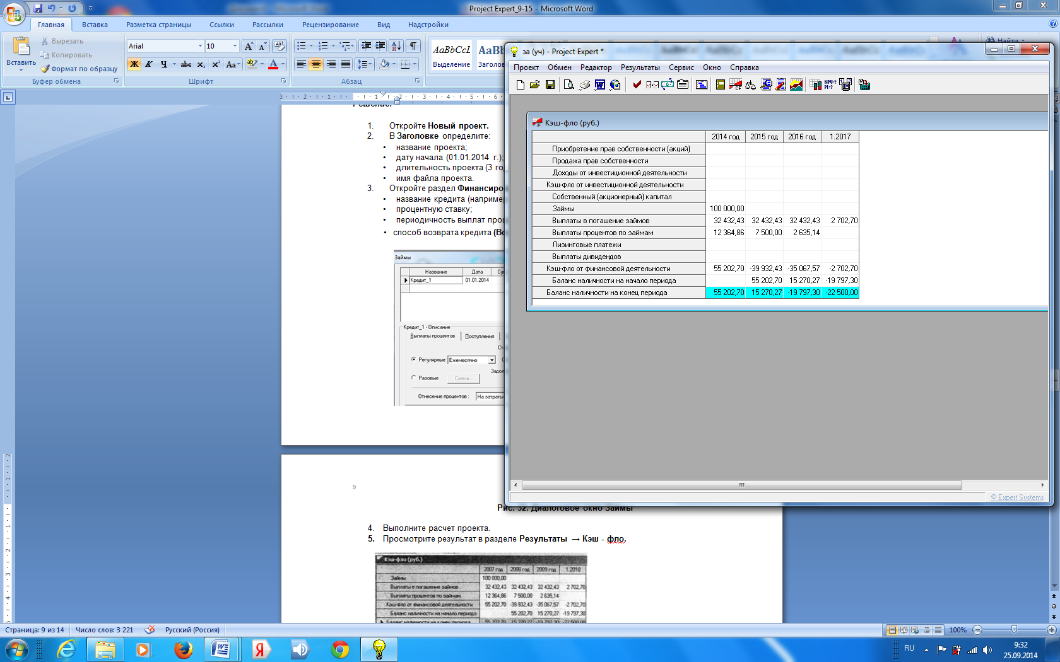Open the yellow book icon in toolbar
This screenshot has width=1060, height=662.
pos(720,84)
